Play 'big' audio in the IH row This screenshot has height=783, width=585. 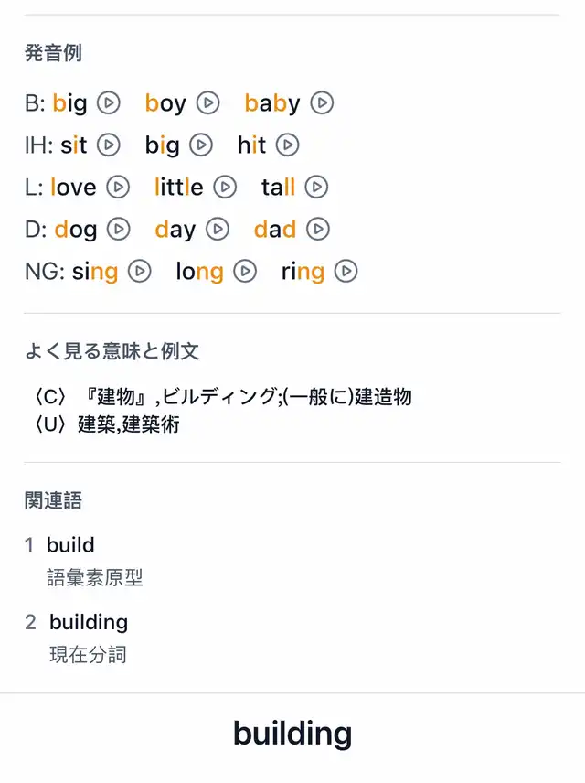pos(201,145)
